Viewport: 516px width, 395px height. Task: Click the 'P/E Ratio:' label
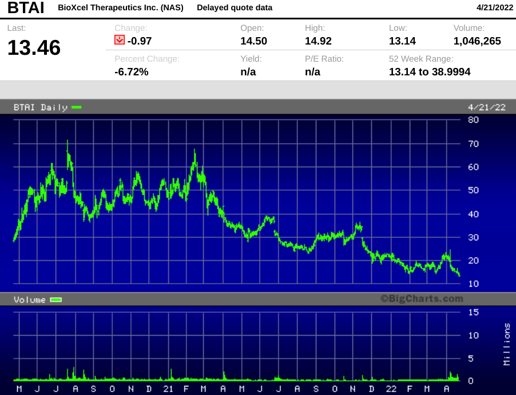coord(324,59)
